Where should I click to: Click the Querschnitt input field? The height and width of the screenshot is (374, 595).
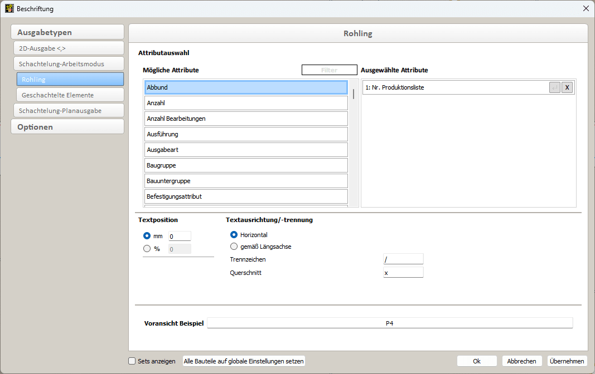point(403,273)
